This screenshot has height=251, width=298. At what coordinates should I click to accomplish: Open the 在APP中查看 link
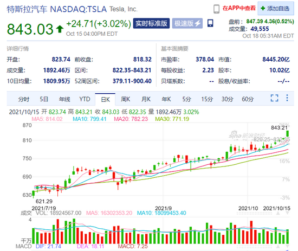(x=239, y=8)
